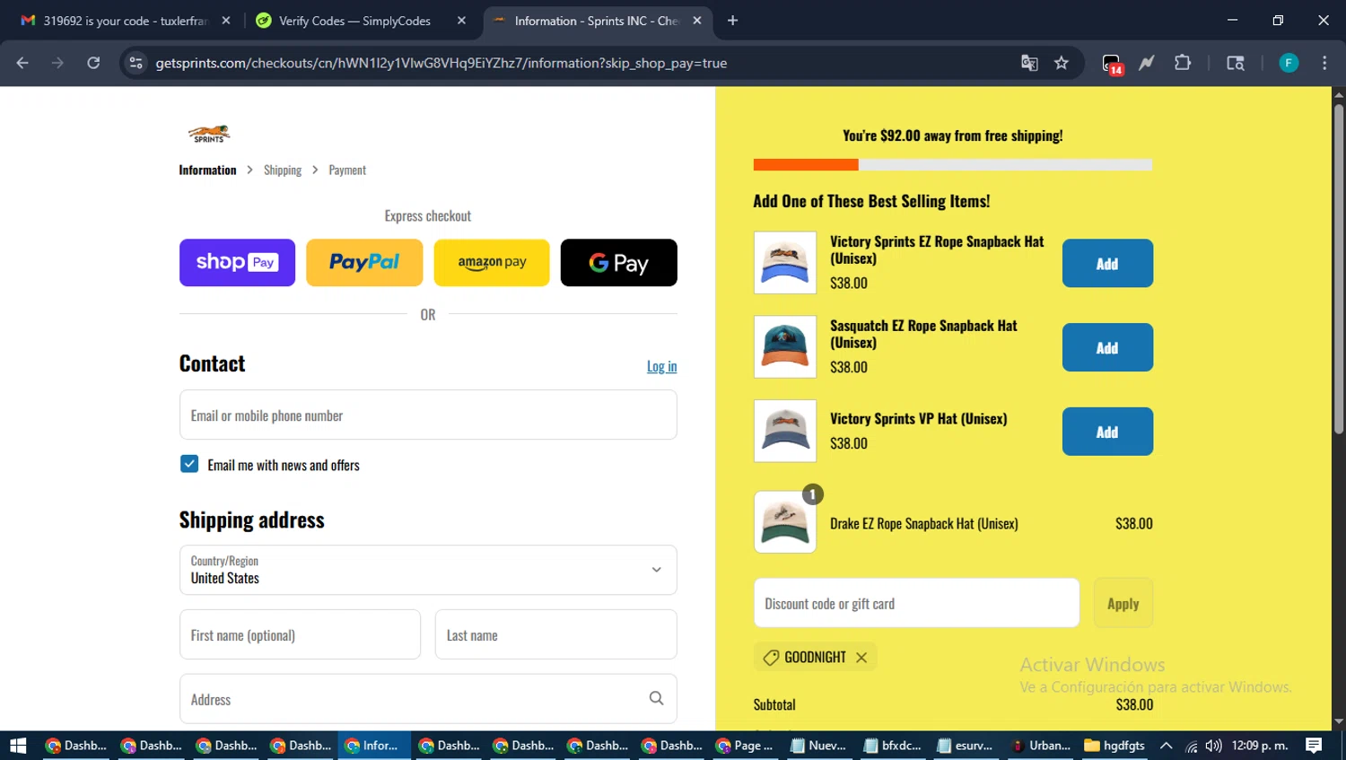Remove the GOODNIGHT discount code
This screenshot has width=1346, height=760.
coord(861,658)
